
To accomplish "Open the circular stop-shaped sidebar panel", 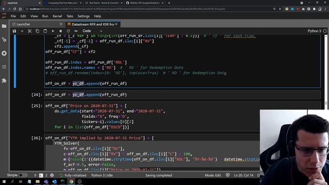I will point(4,53).
